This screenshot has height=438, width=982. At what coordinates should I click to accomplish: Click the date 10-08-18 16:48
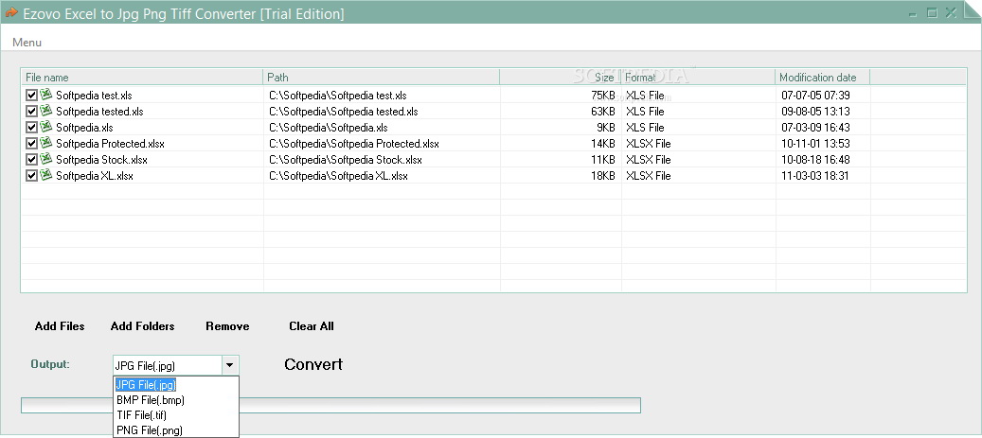[815, 160]
